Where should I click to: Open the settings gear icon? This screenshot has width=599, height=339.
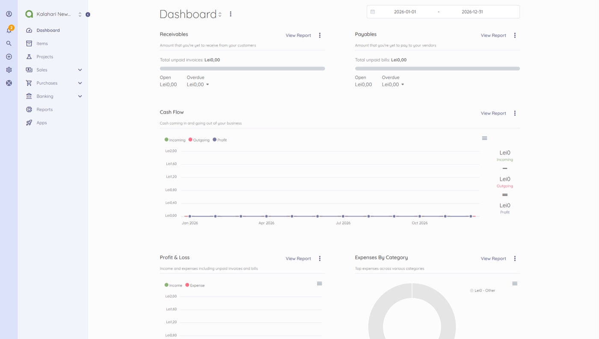point(9,70)
